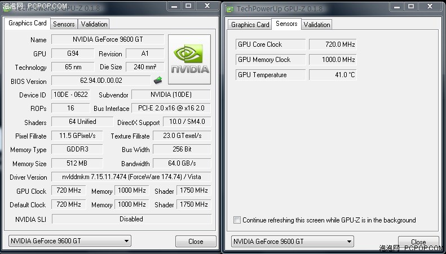Click the Technology value 65 nm

click(x=73, y=67)
